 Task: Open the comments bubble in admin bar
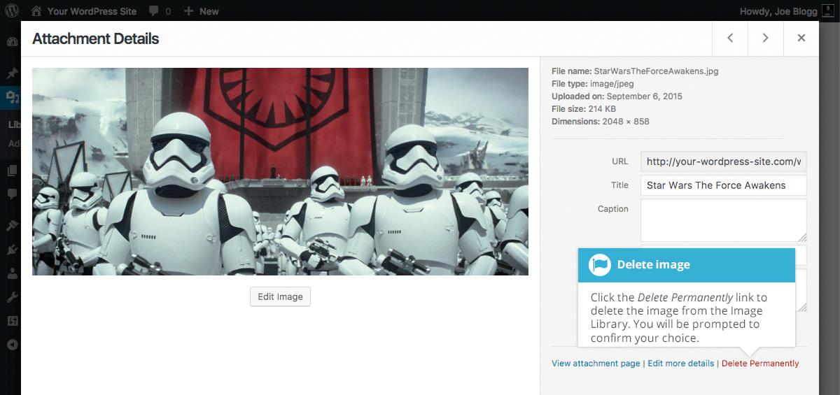(x=160, y=11)
